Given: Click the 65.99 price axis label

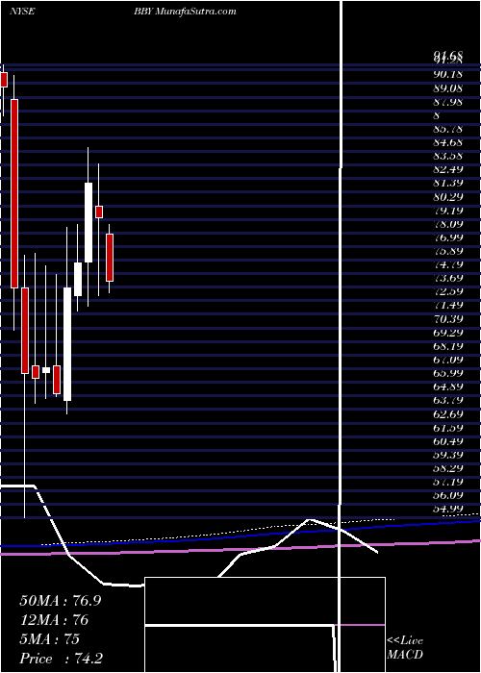Looking at the screenshot, I should (447, 373).
